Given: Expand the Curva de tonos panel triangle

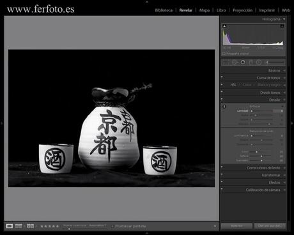Looking at the screenshot, I should [284, 78].
